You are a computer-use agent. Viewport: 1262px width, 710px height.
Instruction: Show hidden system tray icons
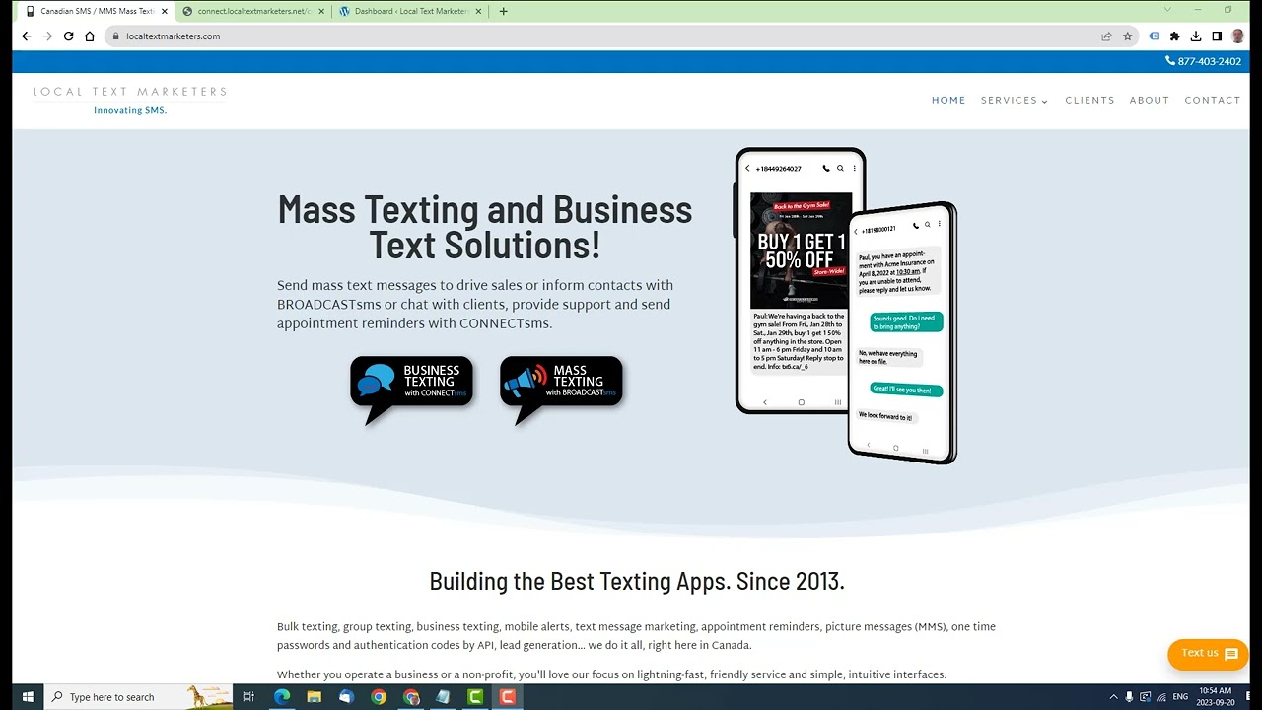(x=1113, y=697)
